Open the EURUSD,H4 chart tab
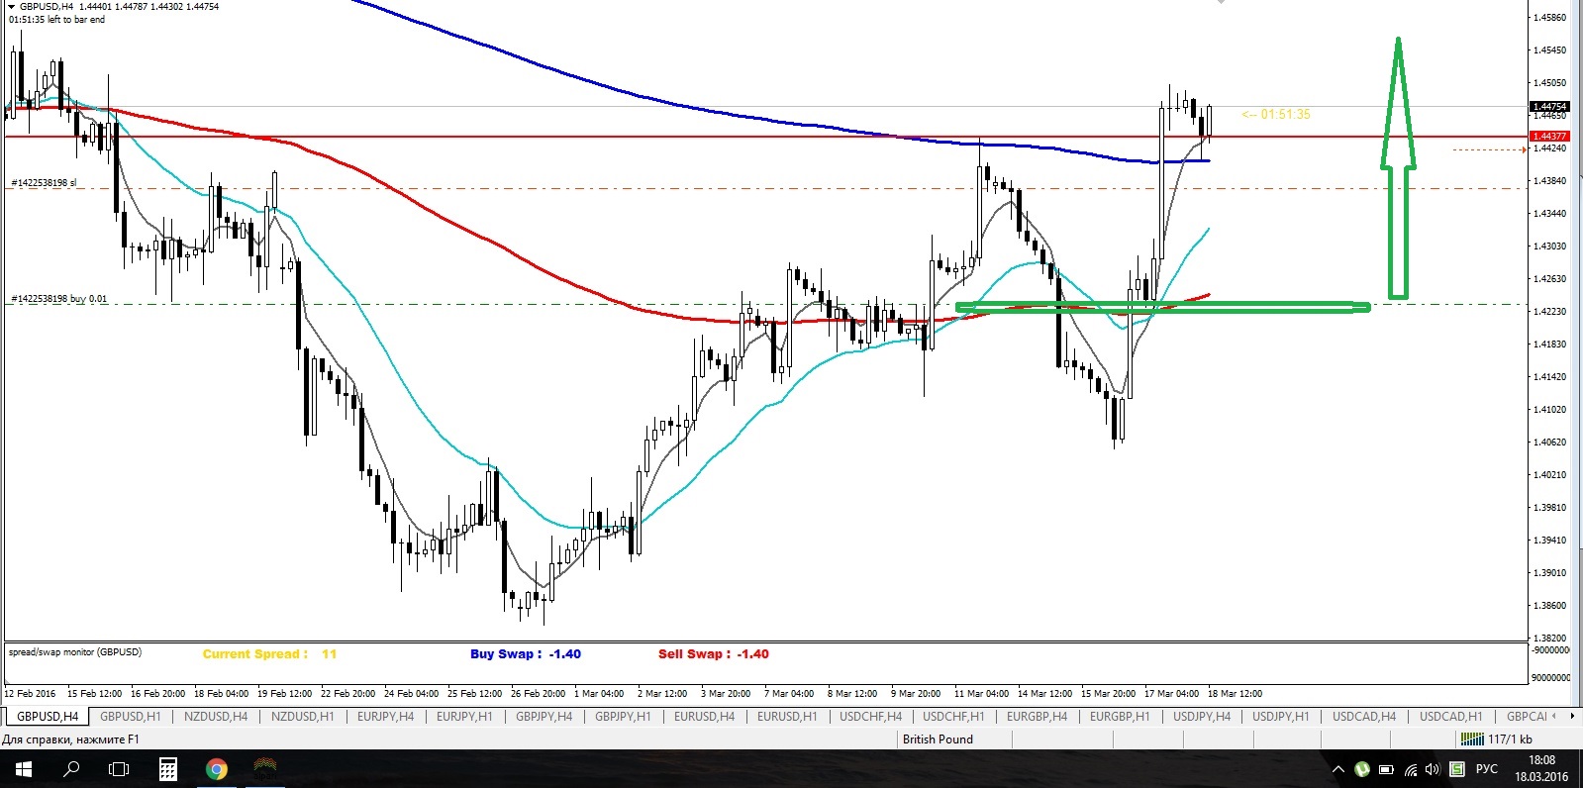 click(x=704, y=716)
